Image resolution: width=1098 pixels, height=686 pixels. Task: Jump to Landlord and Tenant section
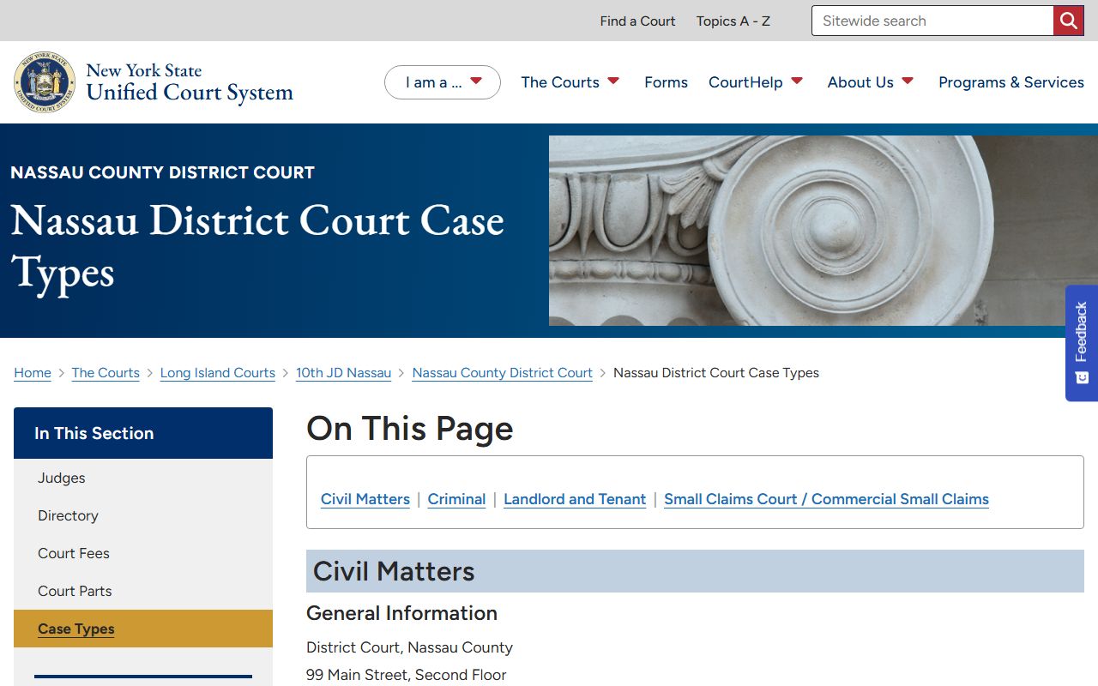575,499
